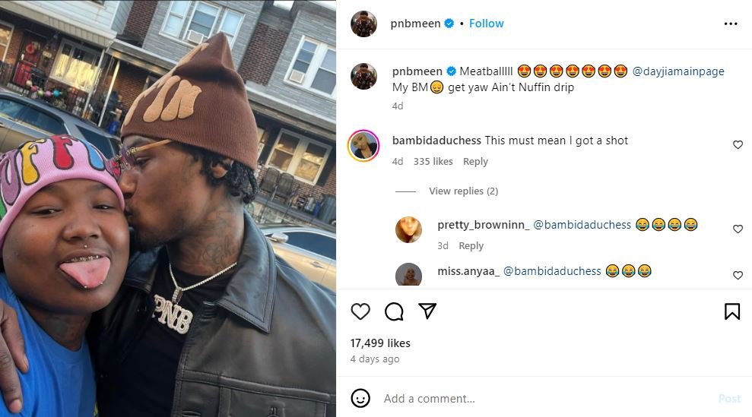Like pretty_browninn_'s reply
Viewport: 752px width, 417px height.
click(738, 229)
